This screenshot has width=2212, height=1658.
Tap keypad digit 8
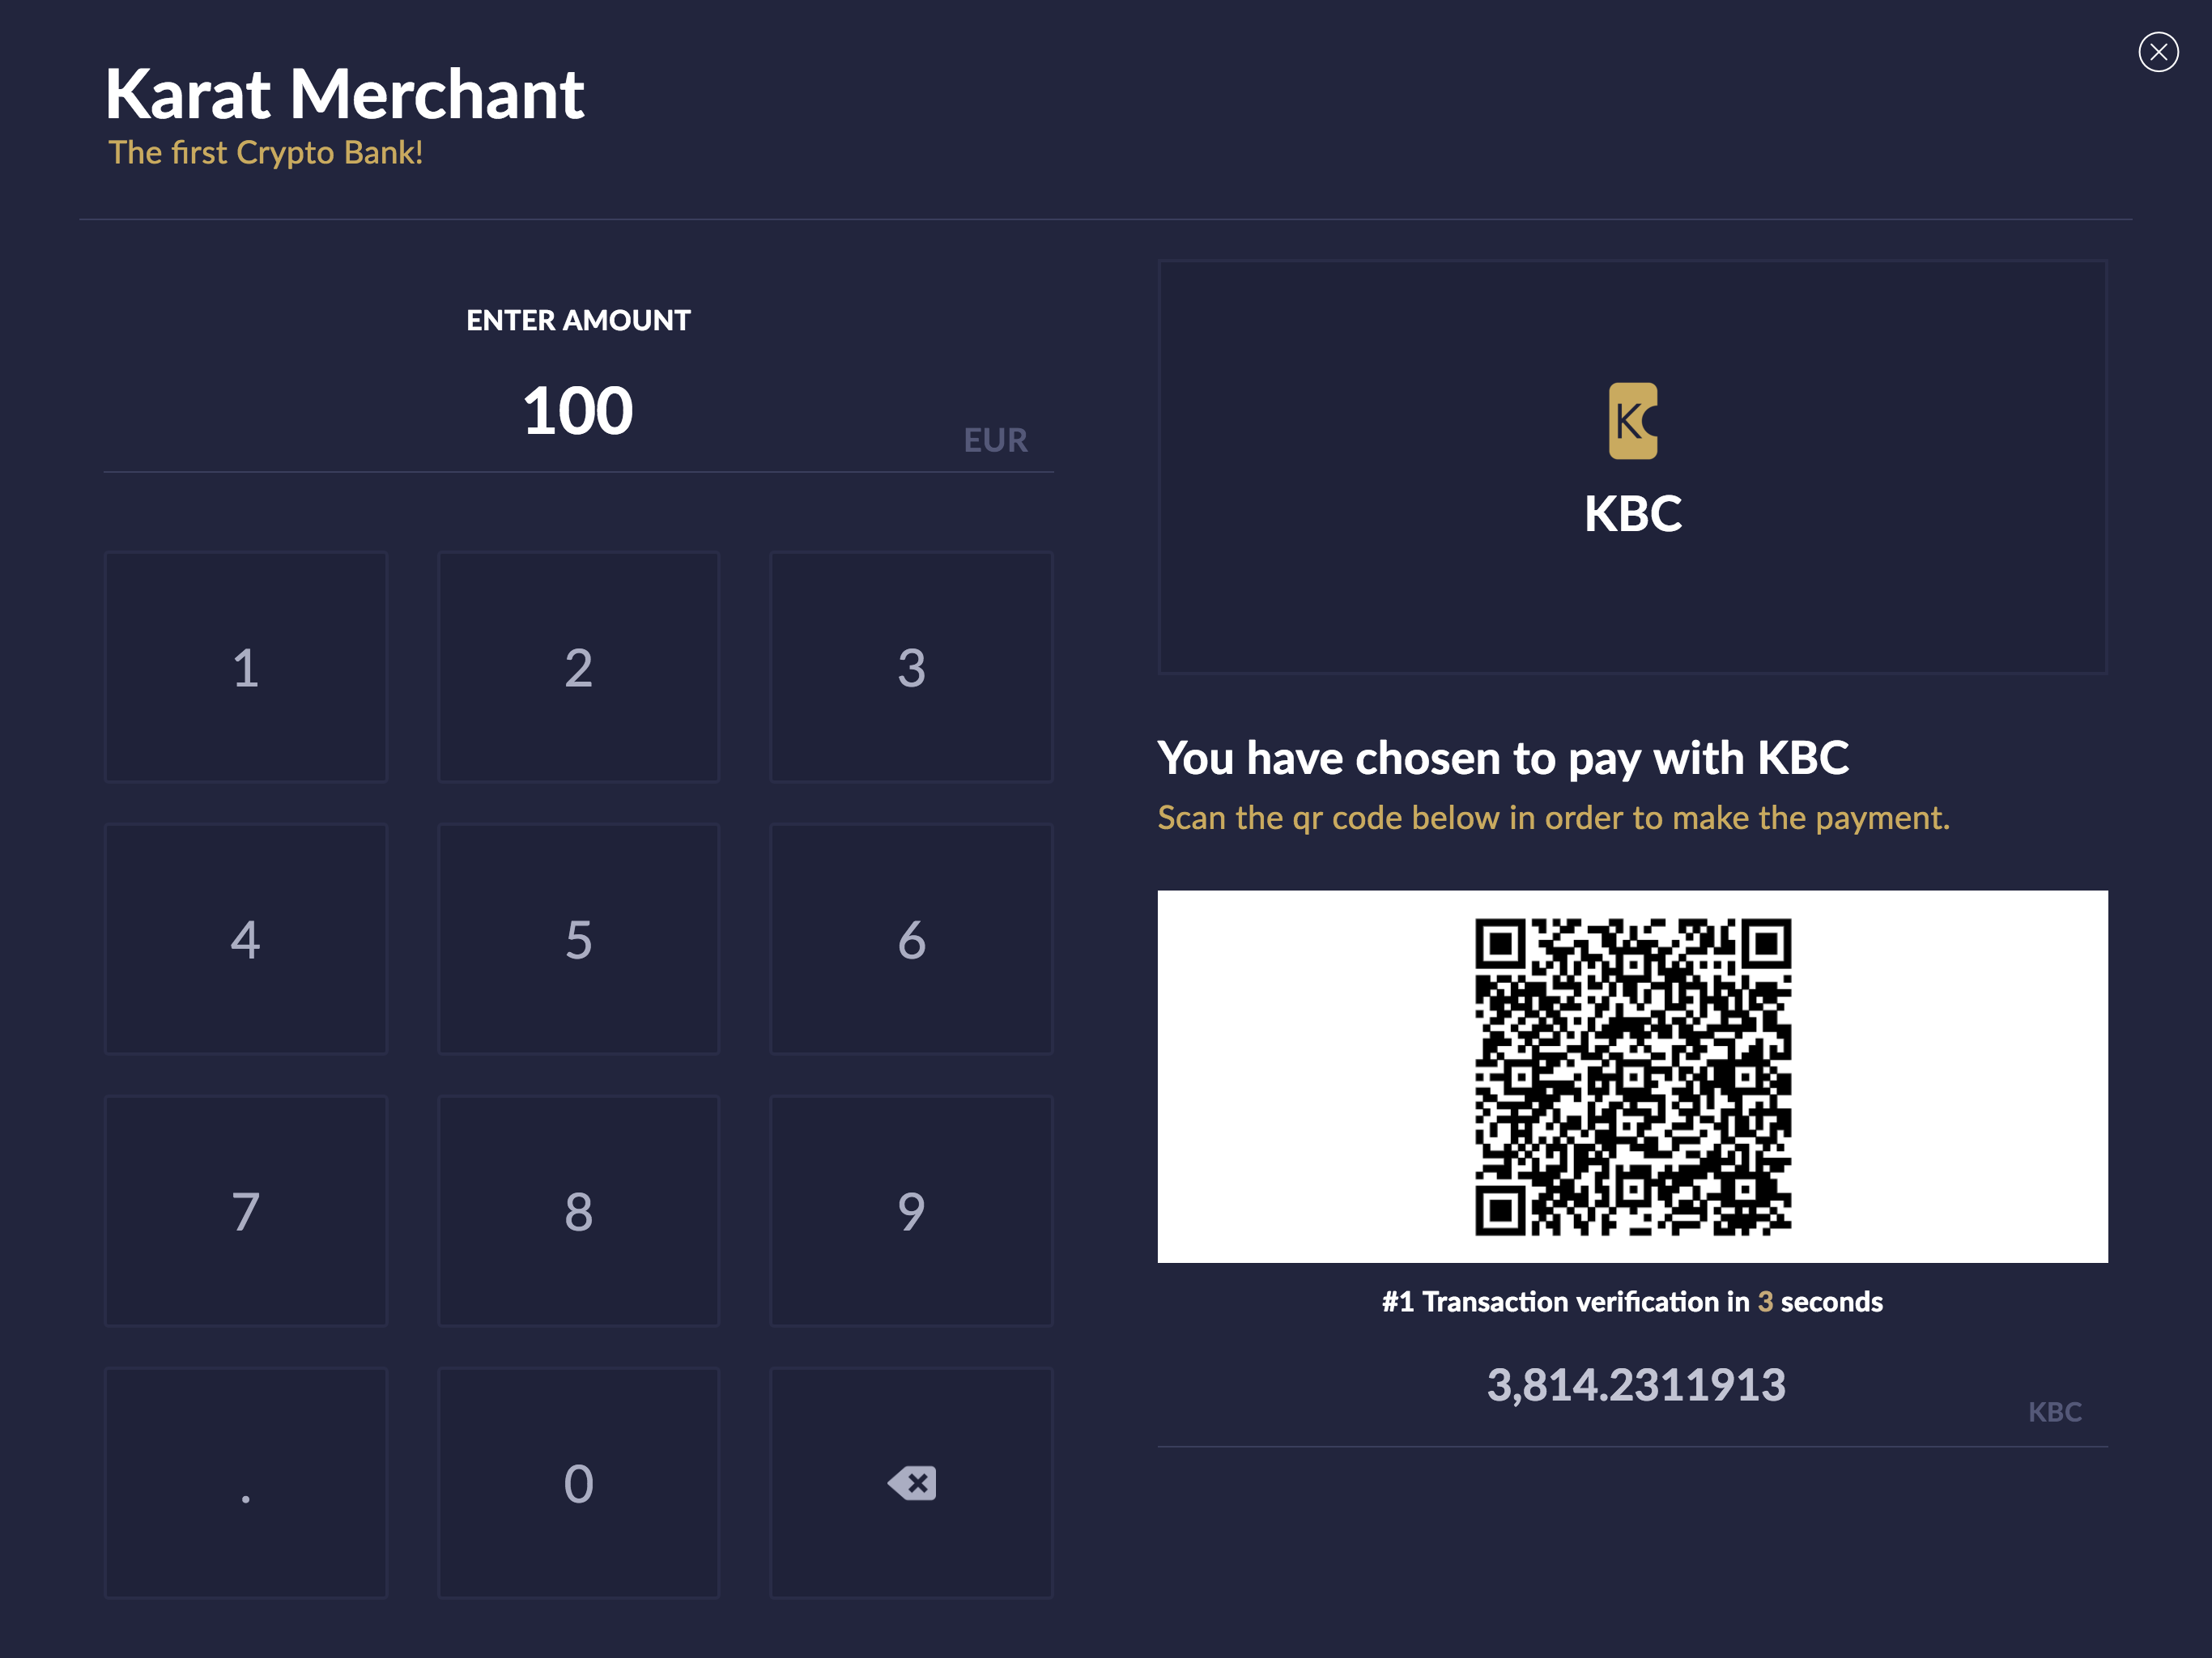click(578, 1211)
